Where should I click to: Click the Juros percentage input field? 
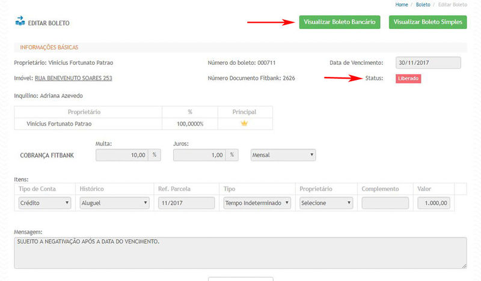pyautogui.click(x=199, y=155)
